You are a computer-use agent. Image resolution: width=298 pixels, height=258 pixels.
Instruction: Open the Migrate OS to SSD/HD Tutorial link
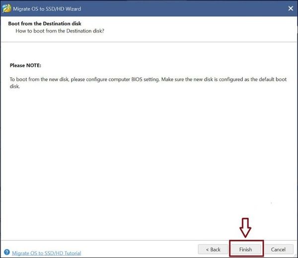point(46,253)
